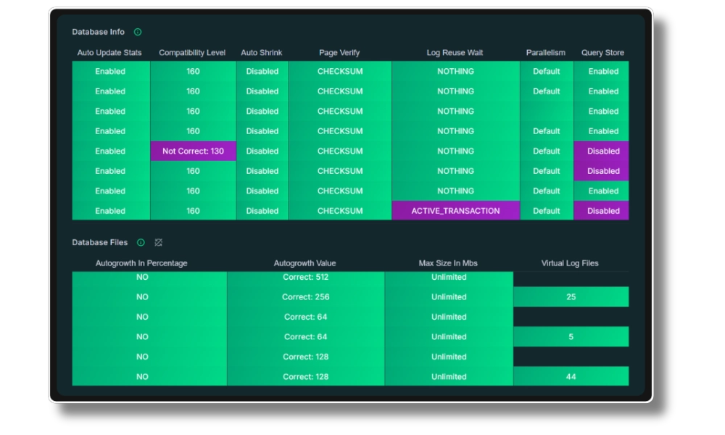725x435 pixels.
Task: Click the 'Correct: 256' autogrowth value cell
Action: [305, 297]
